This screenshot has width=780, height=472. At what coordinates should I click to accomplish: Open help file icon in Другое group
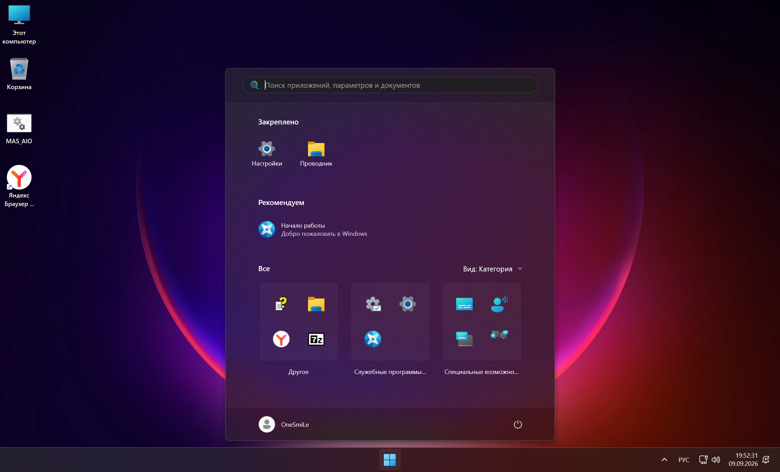pos(281,304)
